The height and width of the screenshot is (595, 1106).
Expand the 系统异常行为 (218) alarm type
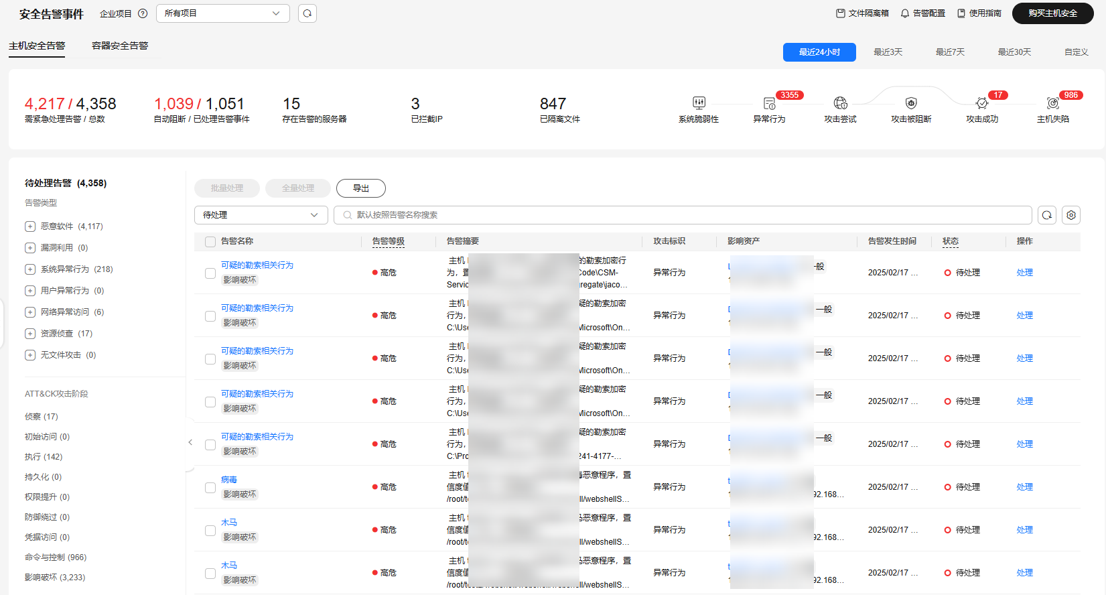30,269
